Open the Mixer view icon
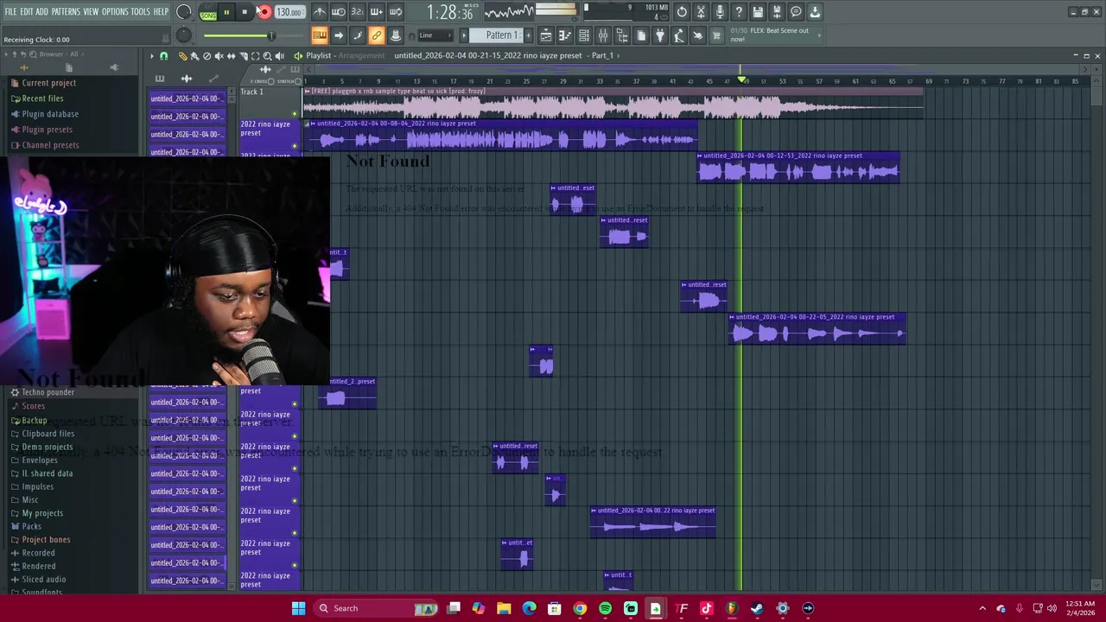This screenshot has height=622, width=1106. point(603,35)
